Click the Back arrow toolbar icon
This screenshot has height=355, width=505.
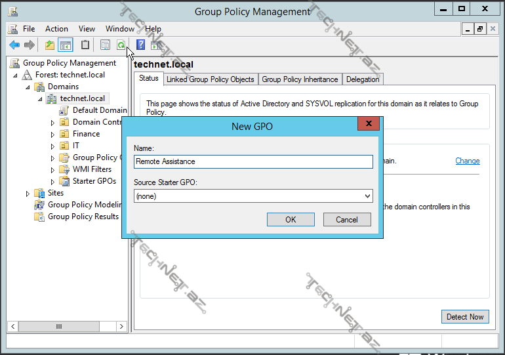[x=14, y=45]
